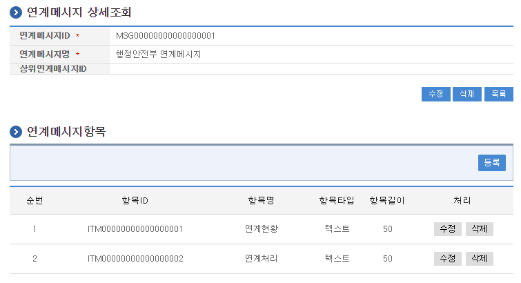
Task: Select item ID ITM00000000000000002 cell
Action: pos(135,259)
